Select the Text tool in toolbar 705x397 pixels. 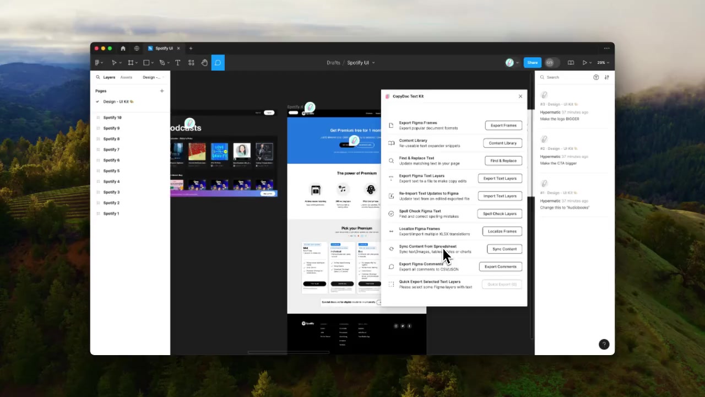point(177,63)
